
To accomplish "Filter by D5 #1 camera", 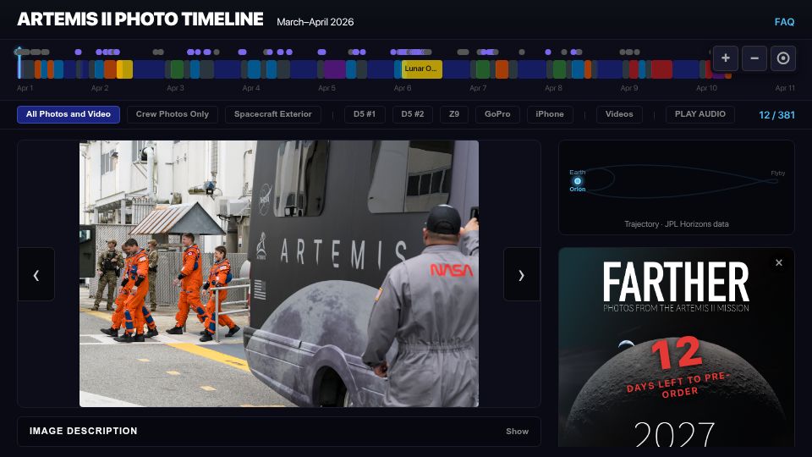I will (365, 114).
